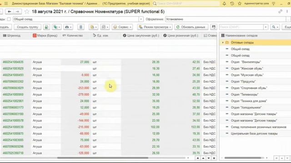Image resolution: width=291 pixels, height=163 pixels.
Task: Click retail price cell 153,00
Action: coord(196,127)
